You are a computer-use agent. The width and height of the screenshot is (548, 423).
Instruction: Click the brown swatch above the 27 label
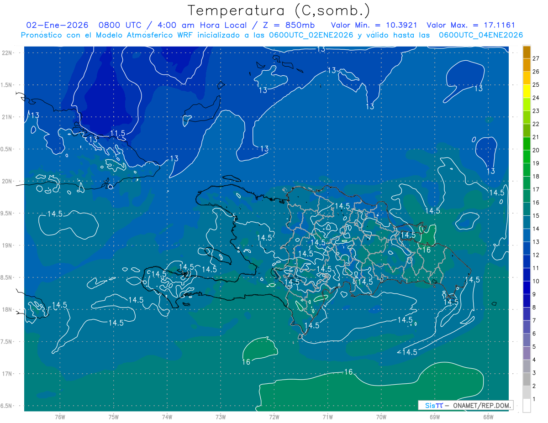click(527, 52)
